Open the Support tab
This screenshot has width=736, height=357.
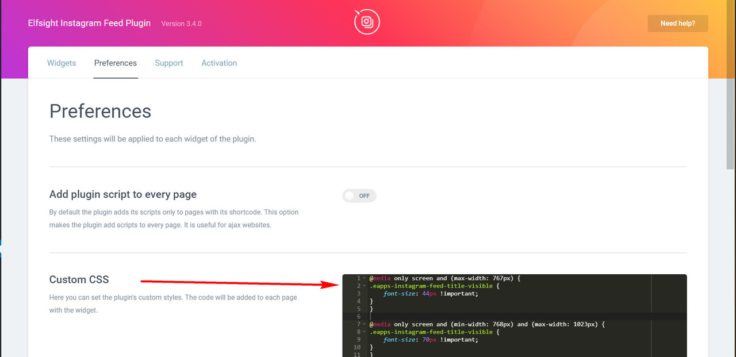[x=169, y=63]
